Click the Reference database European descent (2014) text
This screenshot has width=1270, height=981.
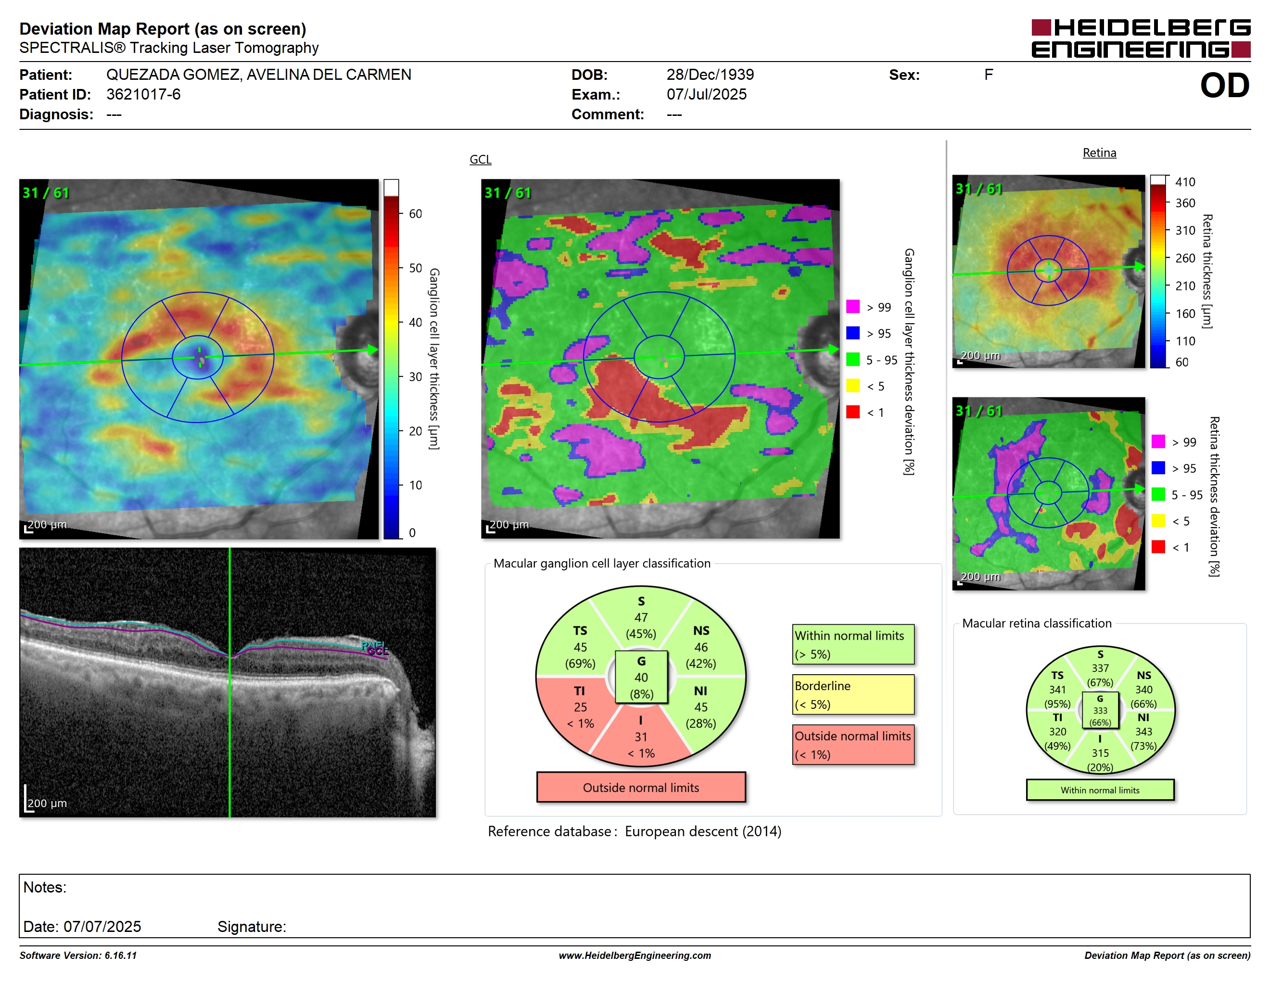point(635,831)
